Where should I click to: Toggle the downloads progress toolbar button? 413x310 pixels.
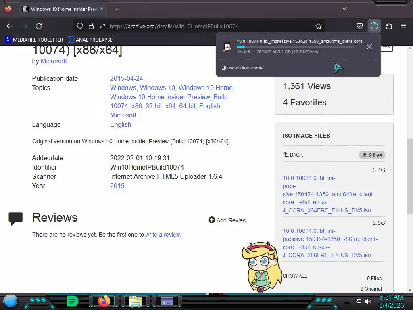point(374,26)
